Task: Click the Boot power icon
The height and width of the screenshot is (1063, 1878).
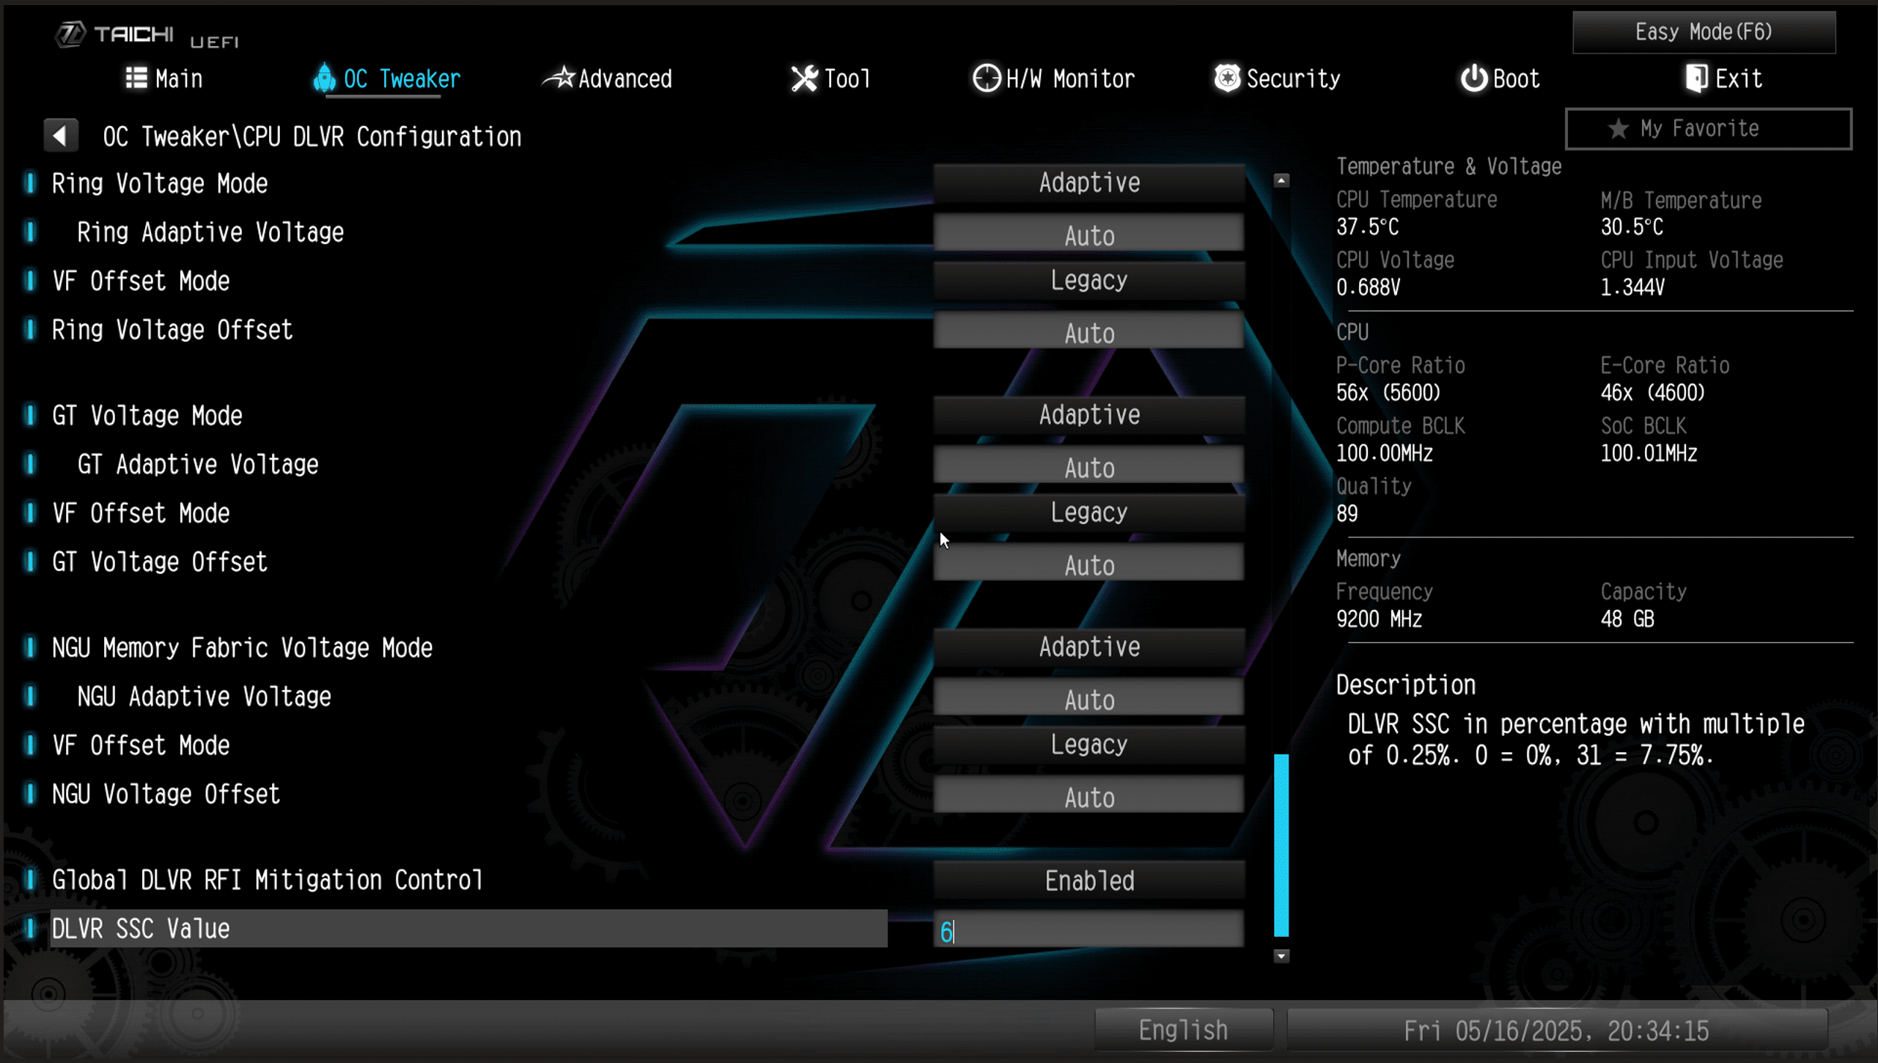Action: click(x=1473, y=78)
